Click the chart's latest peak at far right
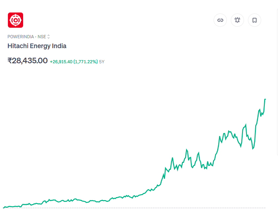The image size is (278, 210). tap(265, 99)
